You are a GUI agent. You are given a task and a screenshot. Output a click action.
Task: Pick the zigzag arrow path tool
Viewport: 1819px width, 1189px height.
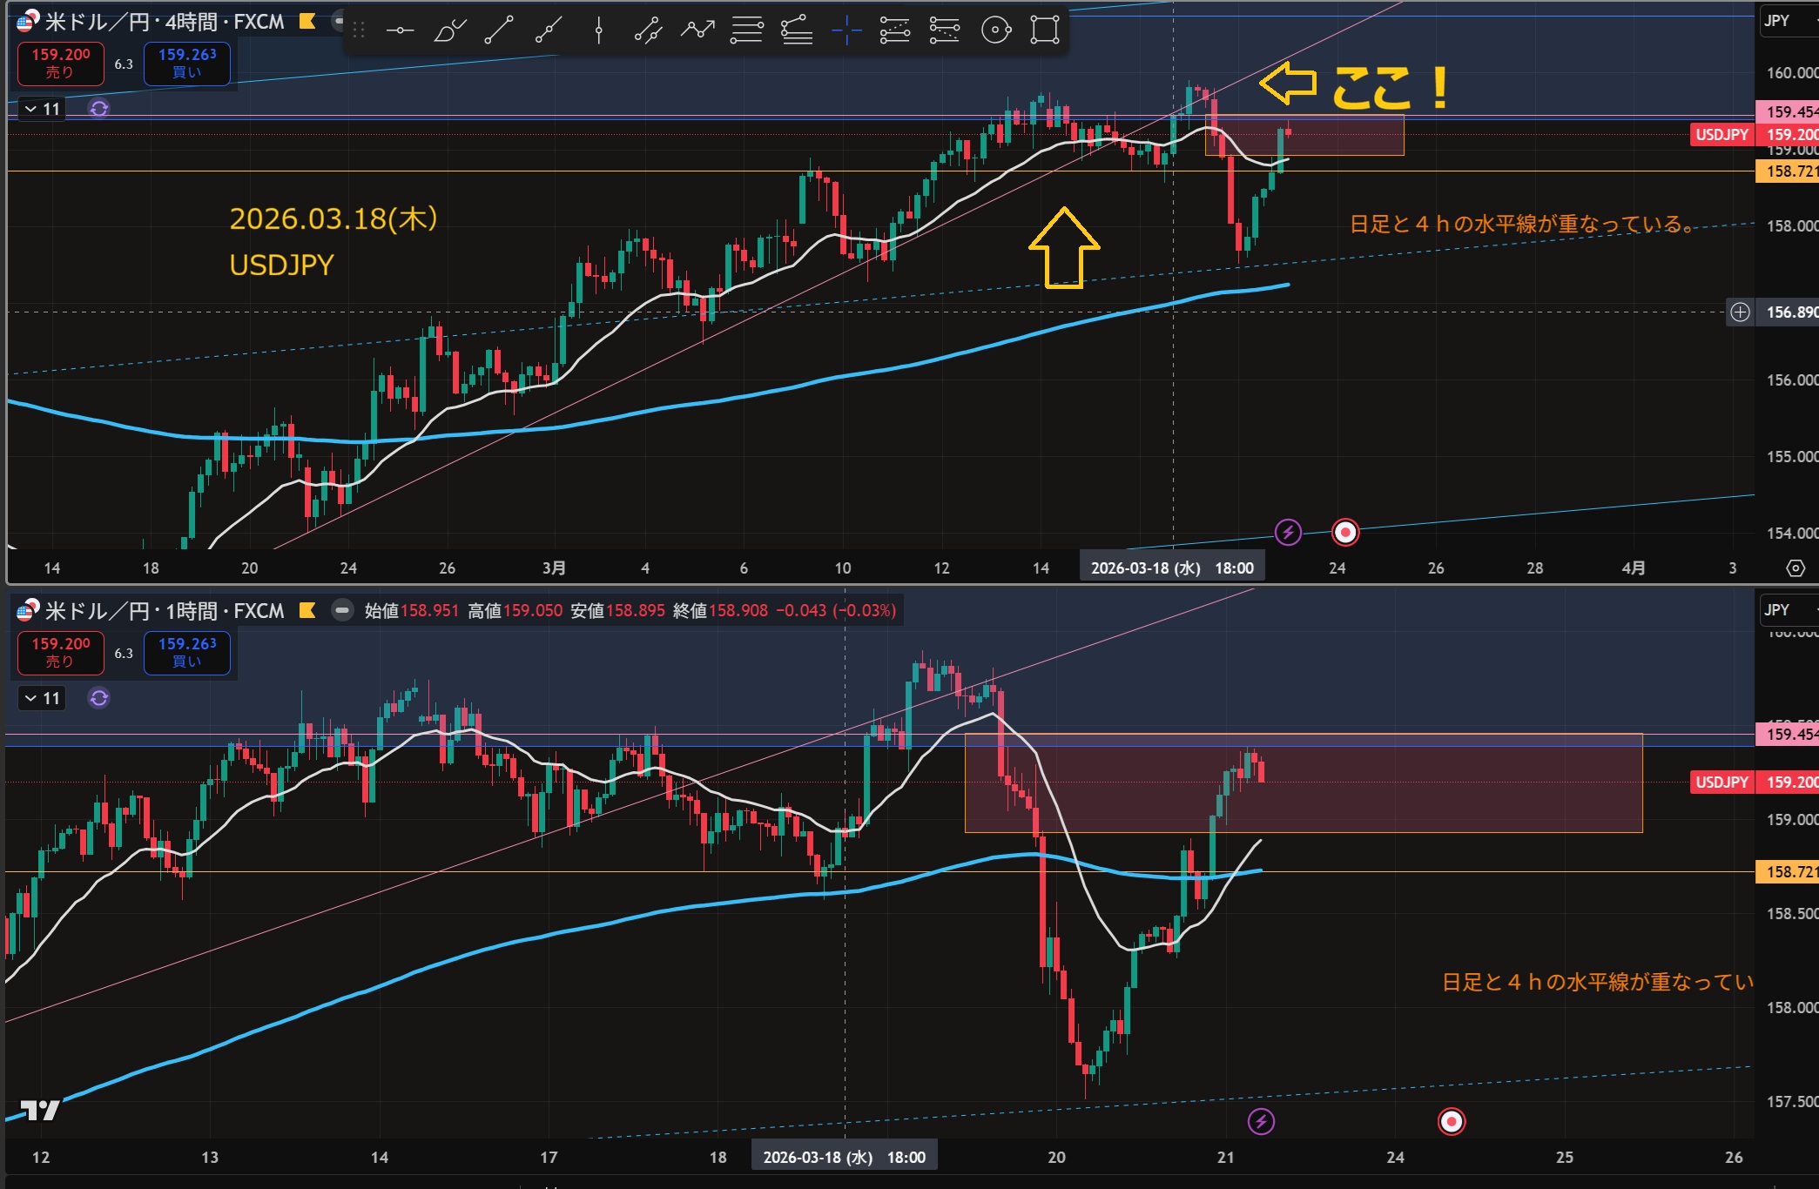tap(697, 30)
